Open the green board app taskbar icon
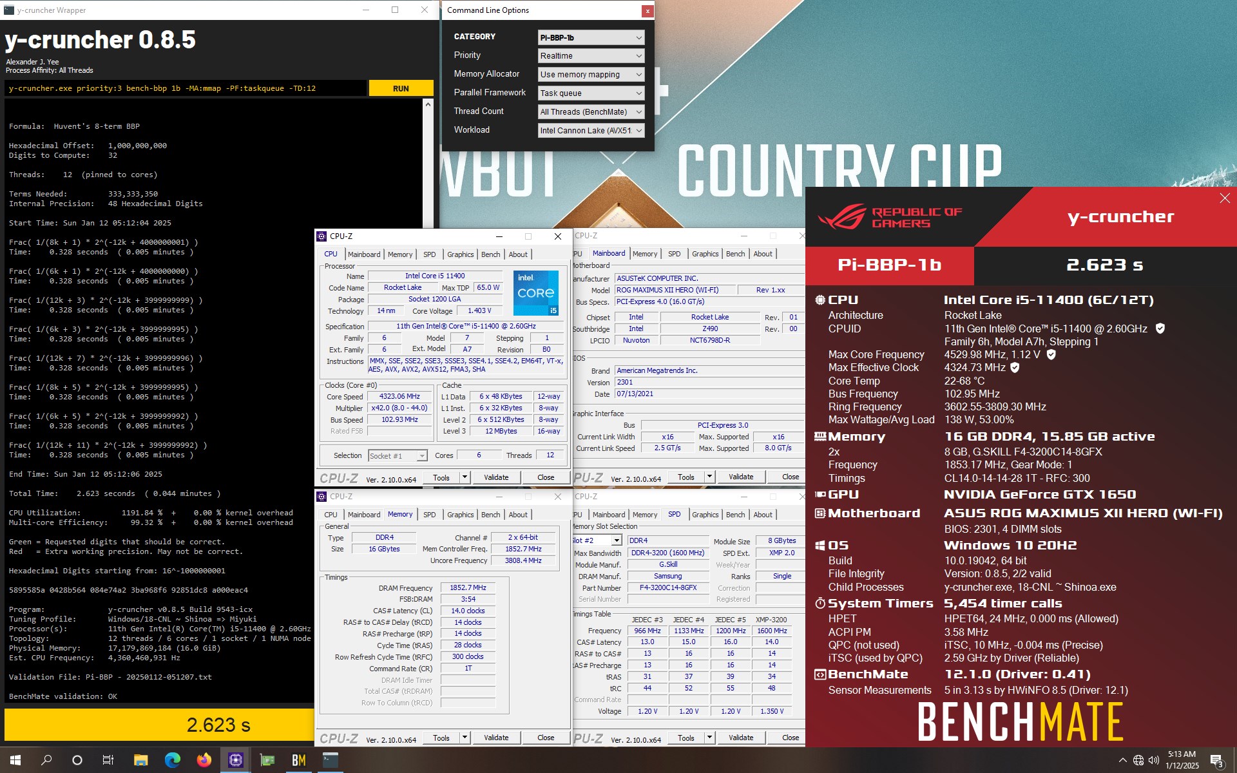The image size is (1237, 773). pyautogui.click(x=267, y=760)
